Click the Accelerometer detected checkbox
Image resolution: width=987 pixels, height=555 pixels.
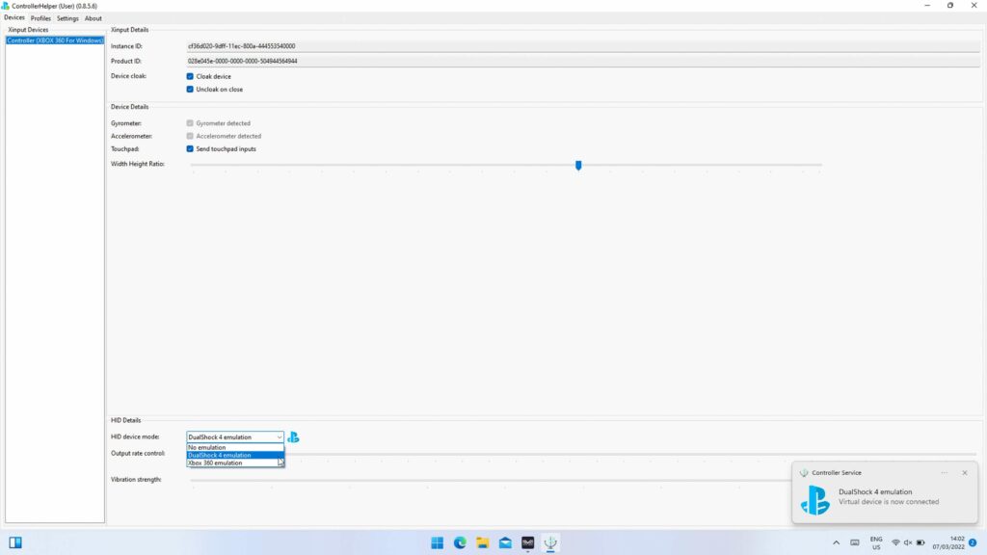tap(190, 136)
